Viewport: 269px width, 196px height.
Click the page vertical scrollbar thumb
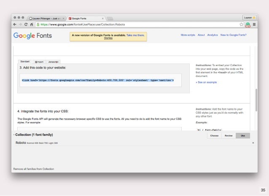tap(256, 100)
